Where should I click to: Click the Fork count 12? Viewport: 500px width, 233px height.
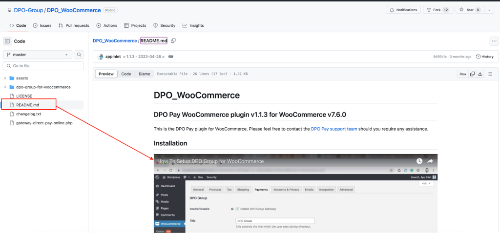(x=446, y=10)
